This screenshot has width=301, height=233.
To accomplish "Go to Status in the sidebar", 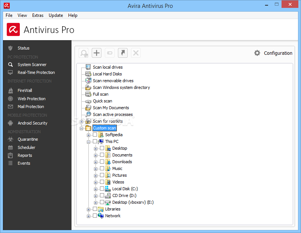I will 24,48.
